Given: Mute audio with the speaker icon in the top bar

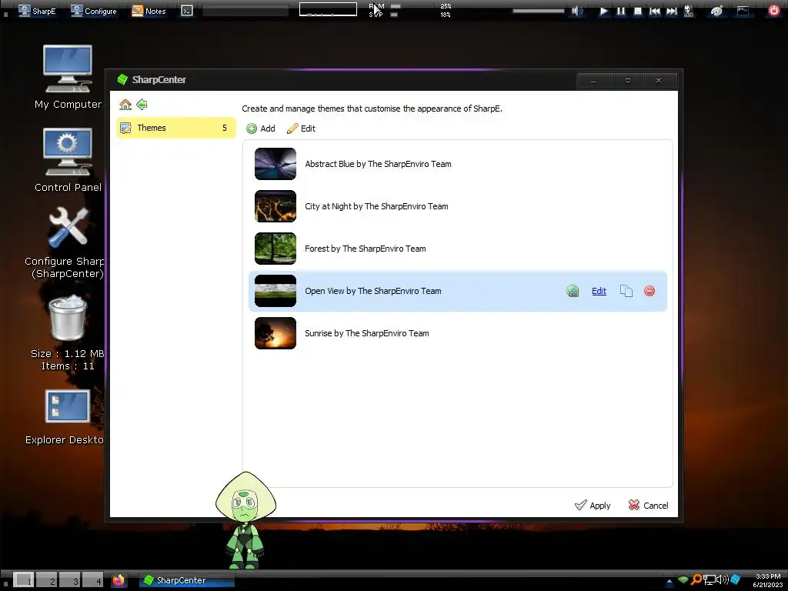Looking at the screenshot, I should coord(577,11).
